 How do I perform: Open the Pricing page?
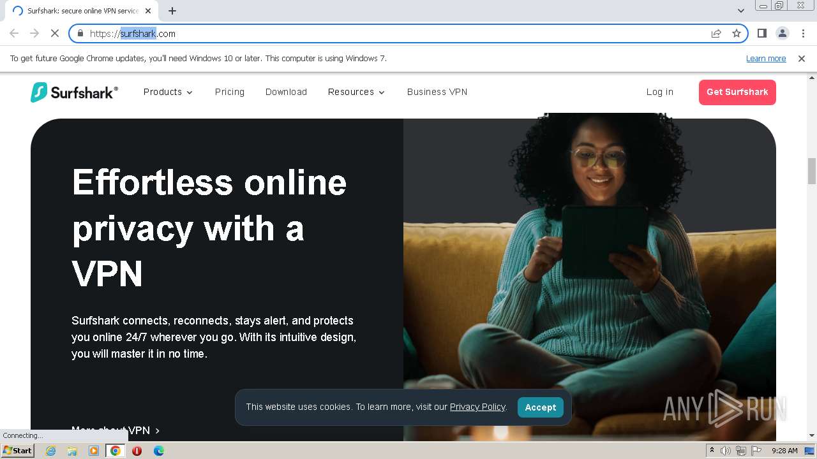(x=230, y=92)
